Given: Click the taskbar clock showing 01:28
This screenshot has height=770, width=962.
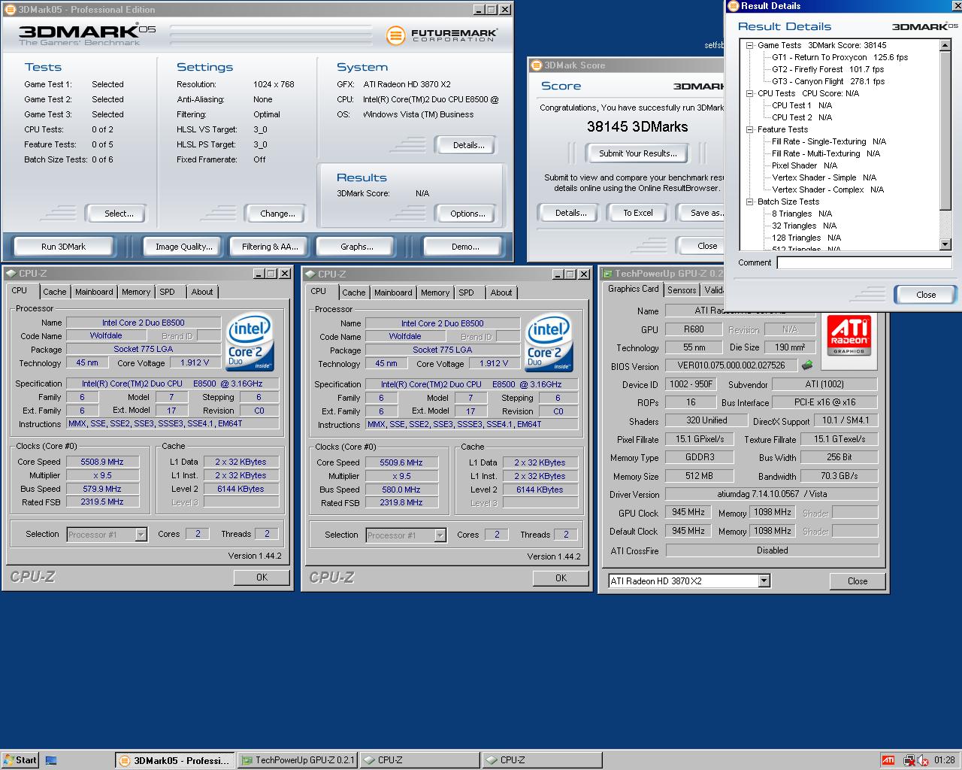Looking at the screenshot, I should [945, 760].
